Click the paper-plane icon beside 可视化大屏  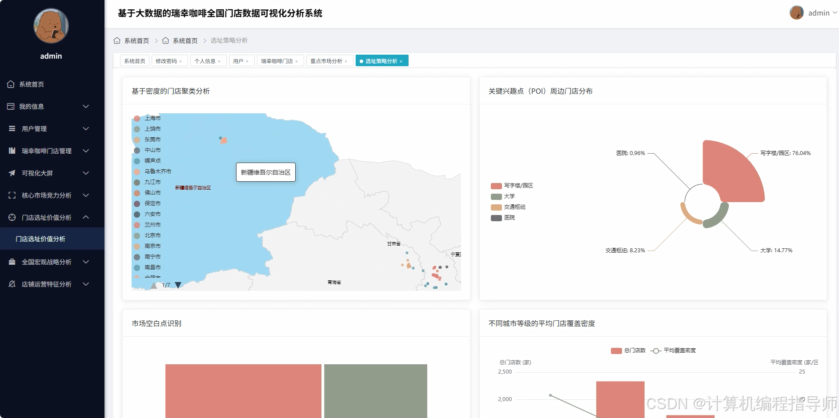tap(12, 173)
